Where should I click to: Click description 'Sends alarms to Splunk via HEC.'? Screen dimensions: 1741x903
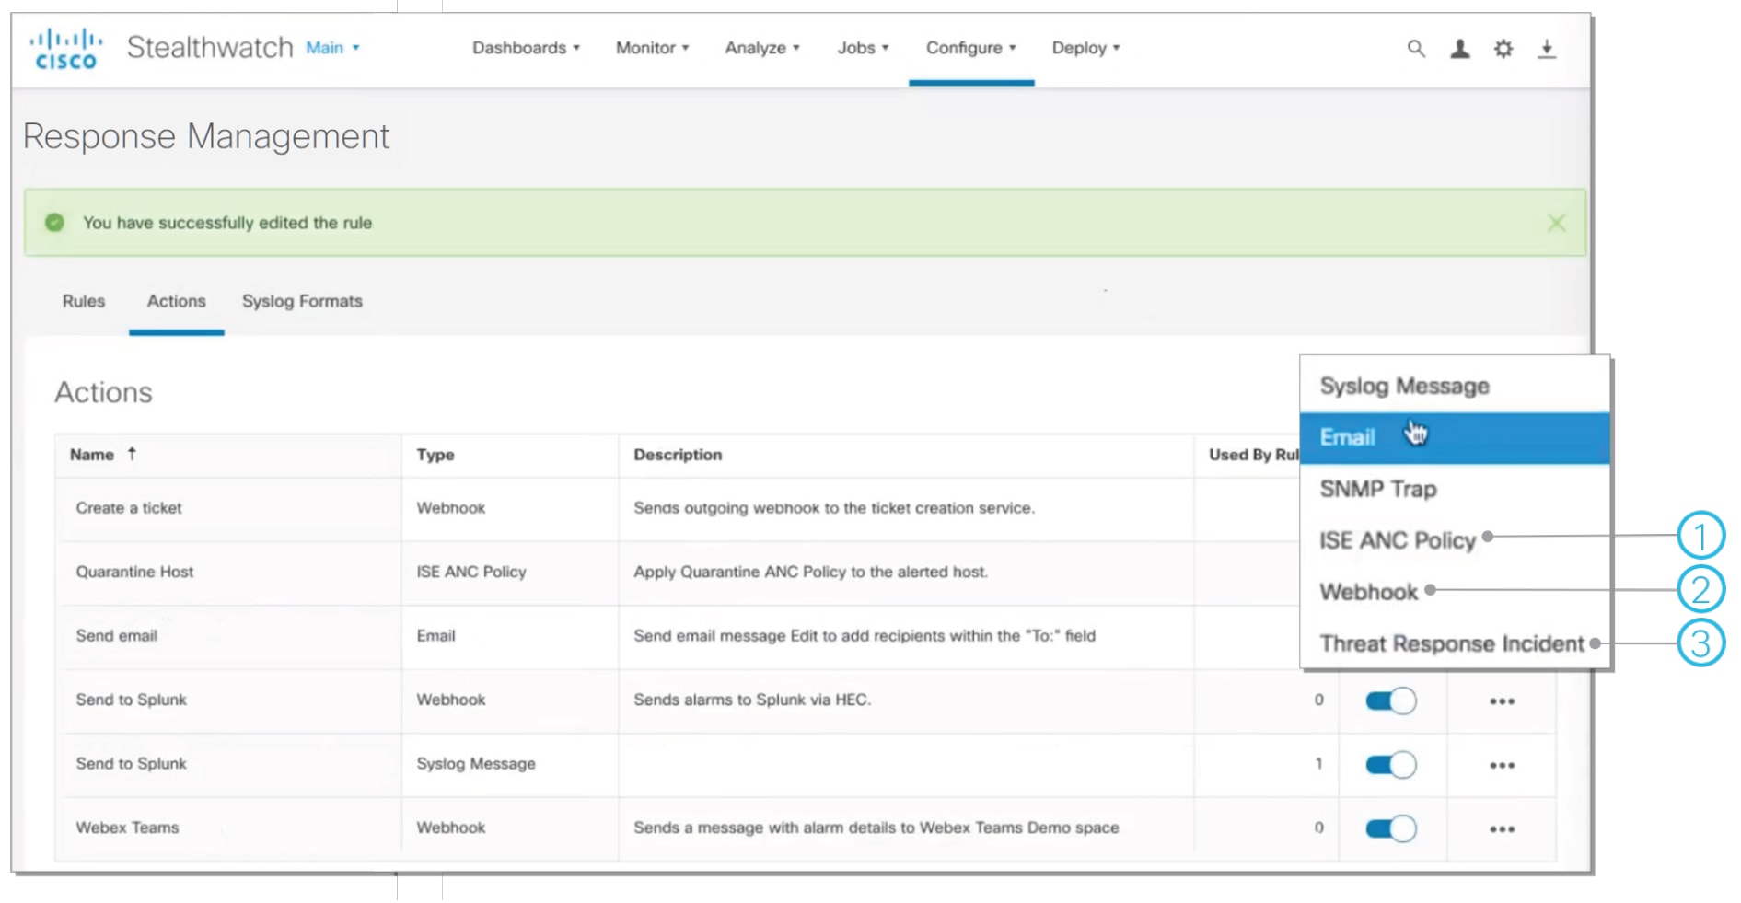coord(752,700)
